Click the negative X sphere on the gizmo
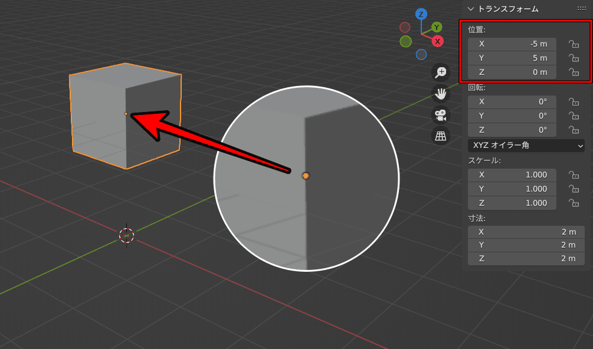Image resolution: width=593 pixels, height=349 pixels. 405,27
